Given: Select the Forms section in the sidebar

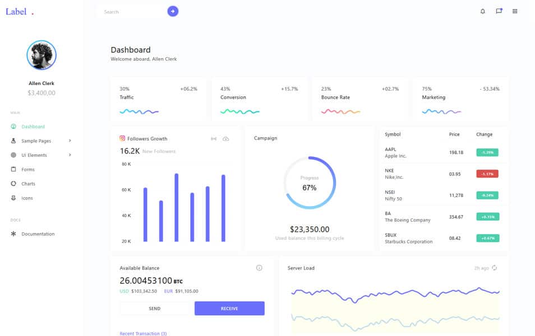Looking at the screenshot, I should (x=25, y=169).
